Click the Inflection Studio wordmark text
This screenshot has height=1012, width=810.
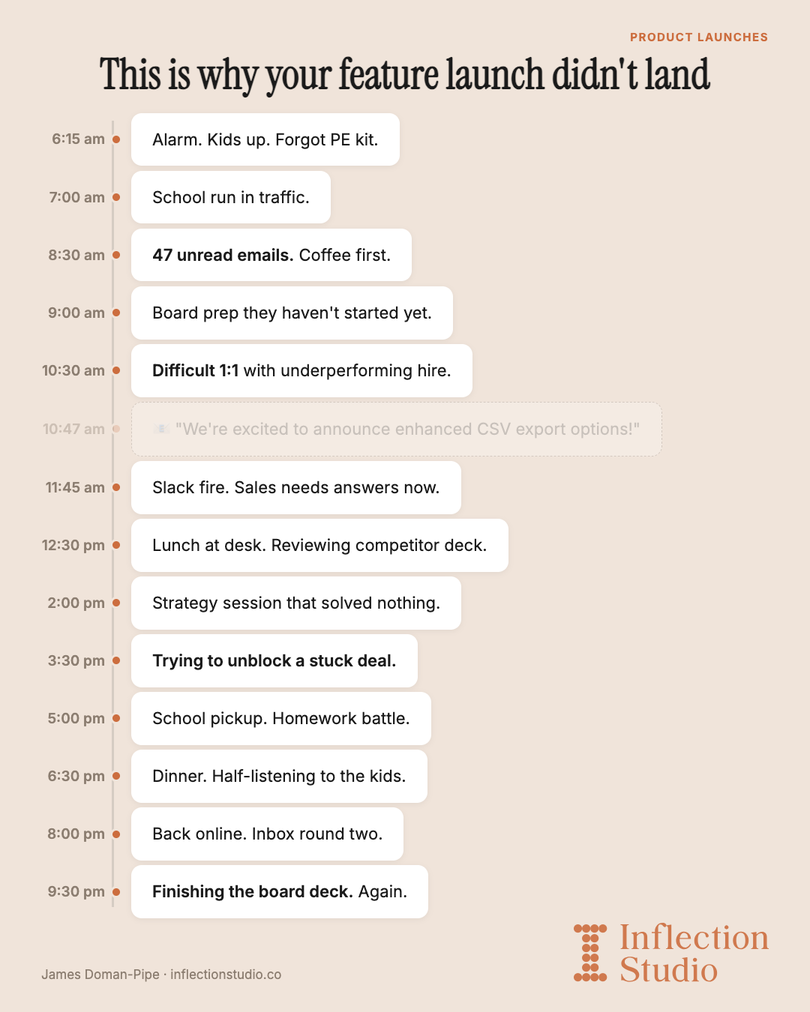point(694,954)
